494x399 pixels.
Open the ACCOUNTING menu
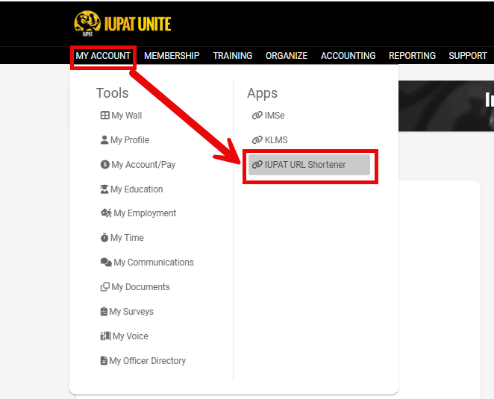pyautogui.click(x=348, y=56)
